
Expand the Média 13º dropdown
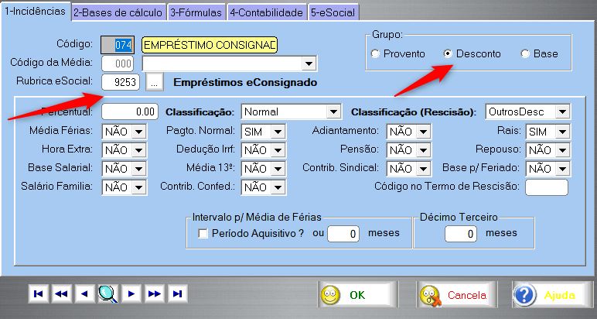point(278,168)
